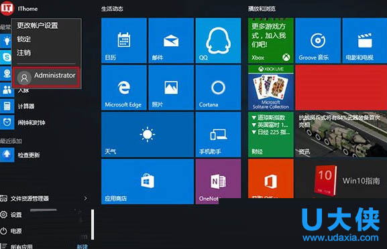Open the 应用商店 store tile
This screenshot has width=387, height=249.
(x=148, y=181)
